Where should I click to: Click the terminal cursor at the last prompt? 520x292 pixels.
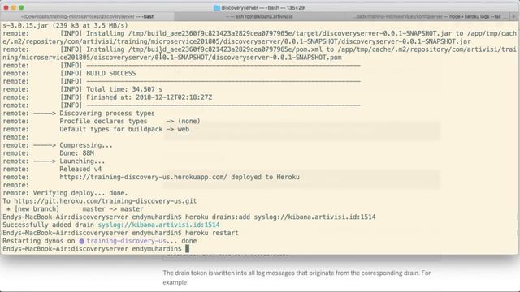(x=187, y=249)
